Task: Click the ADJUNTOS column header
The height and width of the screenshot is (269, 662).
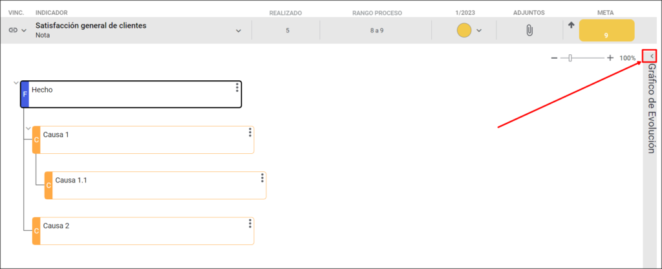Action: point(529,13)
